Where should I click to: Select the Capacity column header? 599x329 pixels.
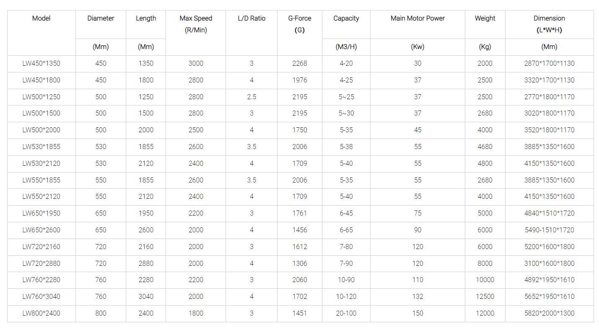point(346,18)
